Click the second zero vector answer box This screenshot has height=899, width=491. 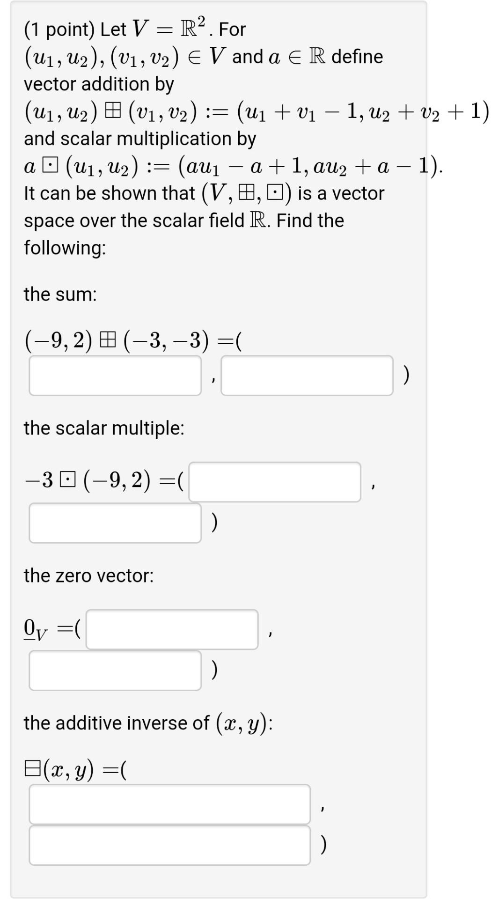click(115, 670)
